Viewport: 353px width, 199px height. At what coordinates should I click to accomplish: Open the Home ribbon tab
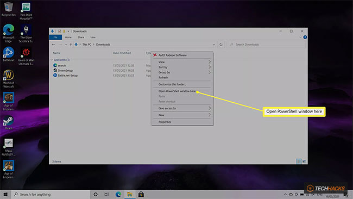click(x=68, y=37)
